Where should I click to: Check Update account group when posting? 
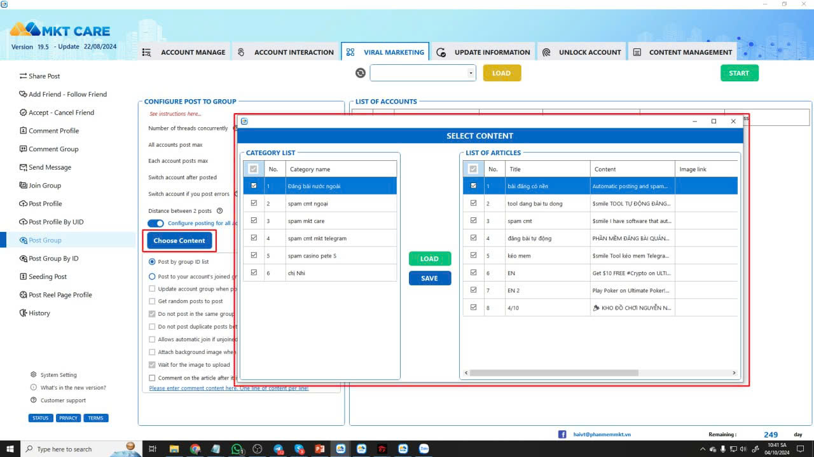(152, 289)
